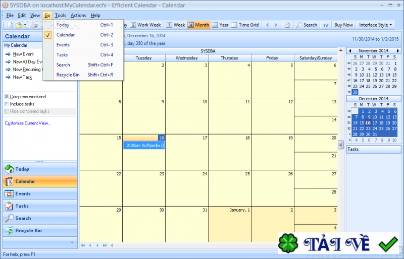The image size is (404, 259).
Task: Click the SYSDBA calendar header
Action: click(208, 51)
